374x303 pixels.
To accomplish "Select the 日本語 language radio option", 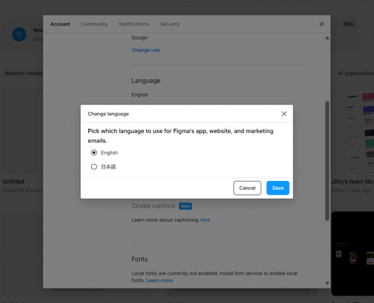I will tap(94, 167).
